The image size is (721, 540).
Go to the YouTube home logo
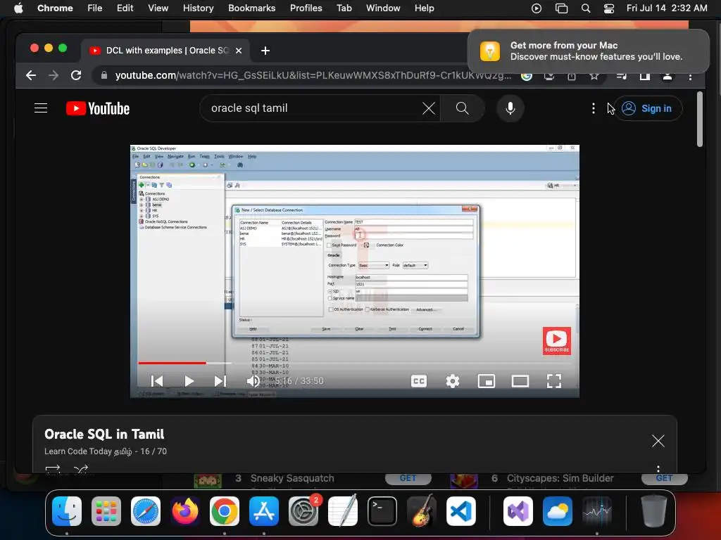pos(98,108)
